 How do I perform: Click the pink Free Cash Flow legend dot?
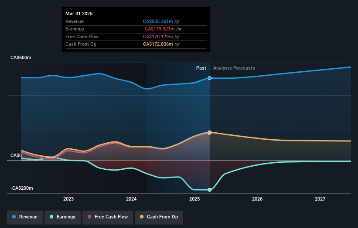tap(89, 217)
